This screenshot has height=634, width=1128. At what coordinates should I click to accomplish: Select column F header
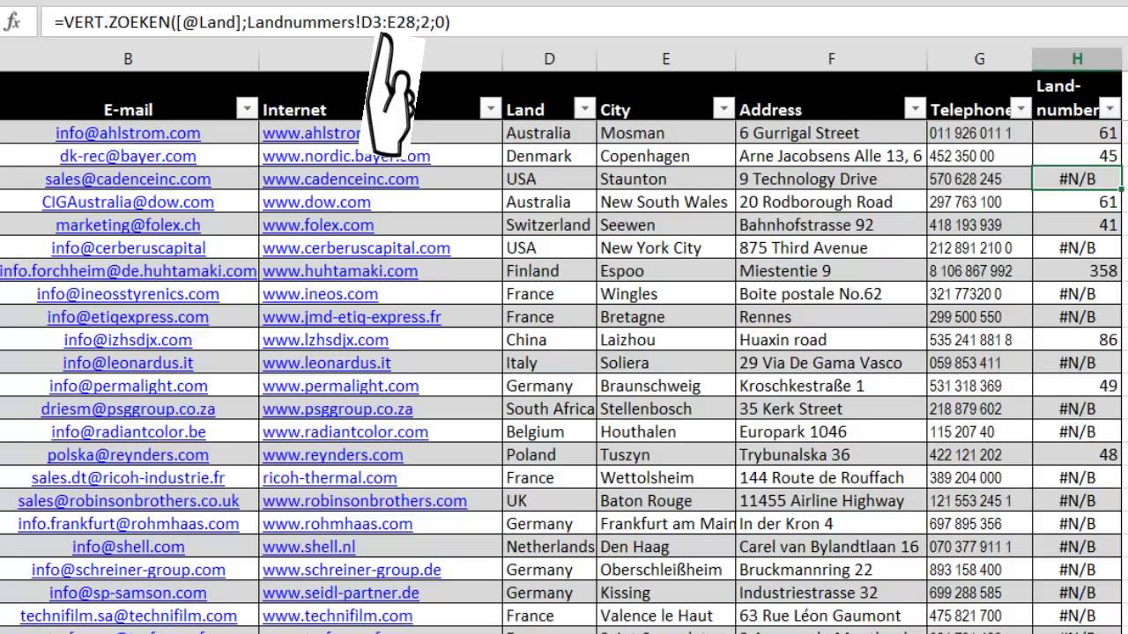click(831, 59)
